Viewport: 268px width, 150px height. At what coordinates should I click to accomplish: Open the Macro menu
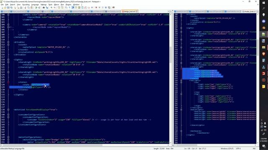point(57,5)
